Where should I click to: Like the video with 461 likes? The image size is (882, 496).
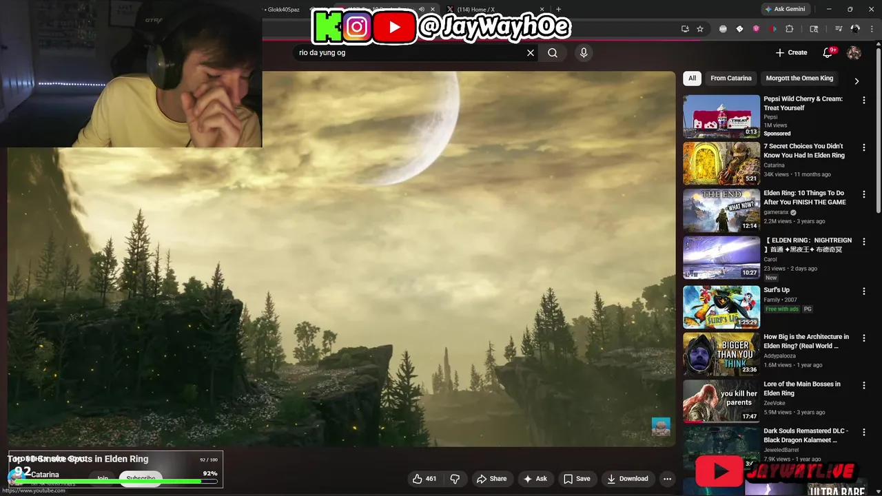[424, 479]
